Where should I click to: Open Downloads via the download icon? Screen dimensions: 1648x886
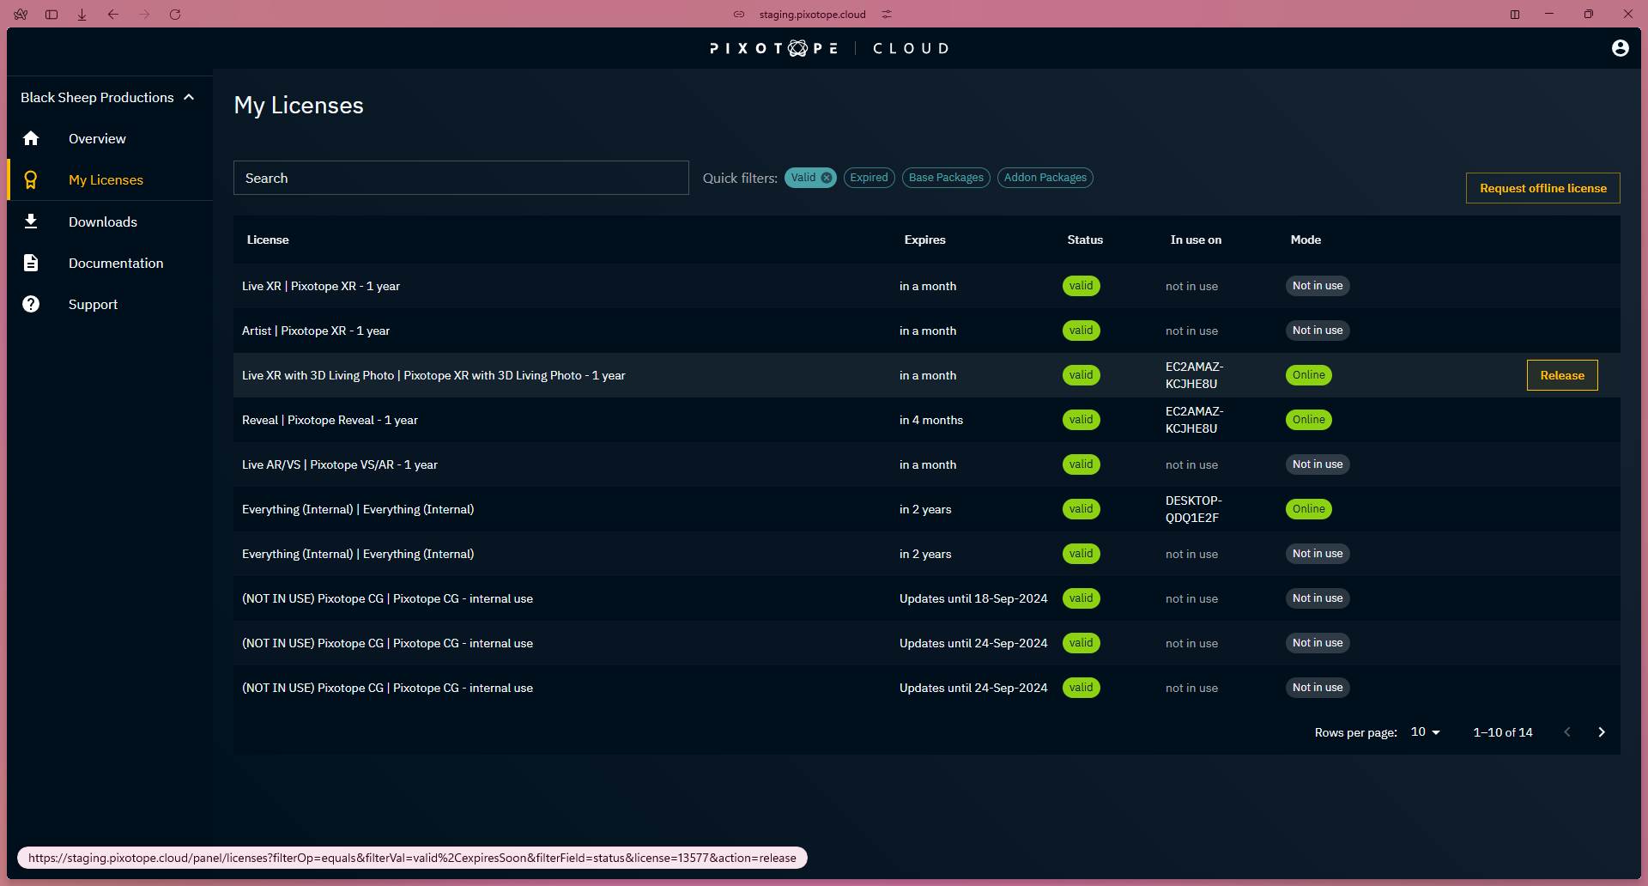(31, 221)
